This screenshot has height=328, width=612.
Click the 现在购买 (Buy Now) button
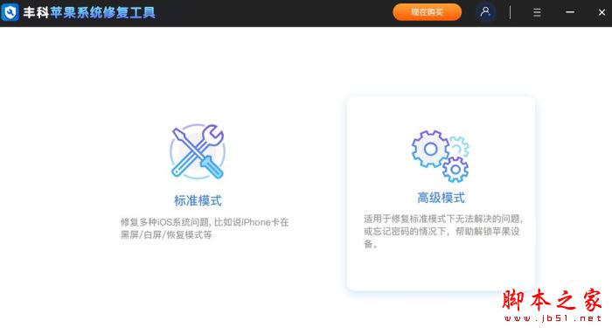click(x=427, y=12)
